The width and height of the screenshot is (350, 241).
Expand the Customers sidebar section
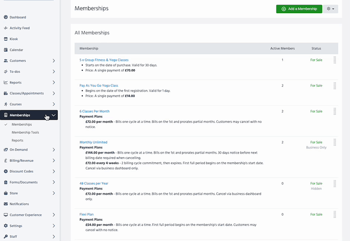pyautogui.click(x=53, y=61)
